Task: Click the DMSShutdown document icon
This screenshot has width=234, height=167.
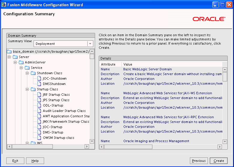Action: pos(39,84)
